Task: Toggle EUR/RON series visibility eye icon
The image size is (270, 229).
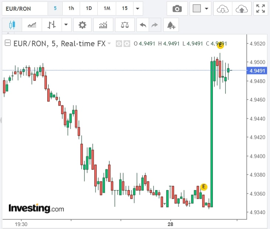Action: tap(119, 44)
